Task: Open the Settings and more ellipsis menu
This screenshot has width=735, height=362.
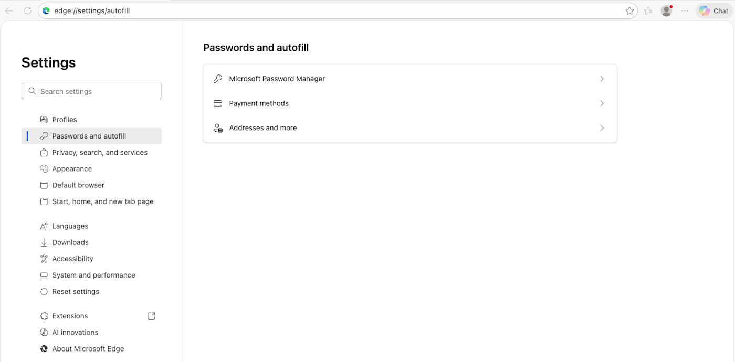Action: click(685, 10)
